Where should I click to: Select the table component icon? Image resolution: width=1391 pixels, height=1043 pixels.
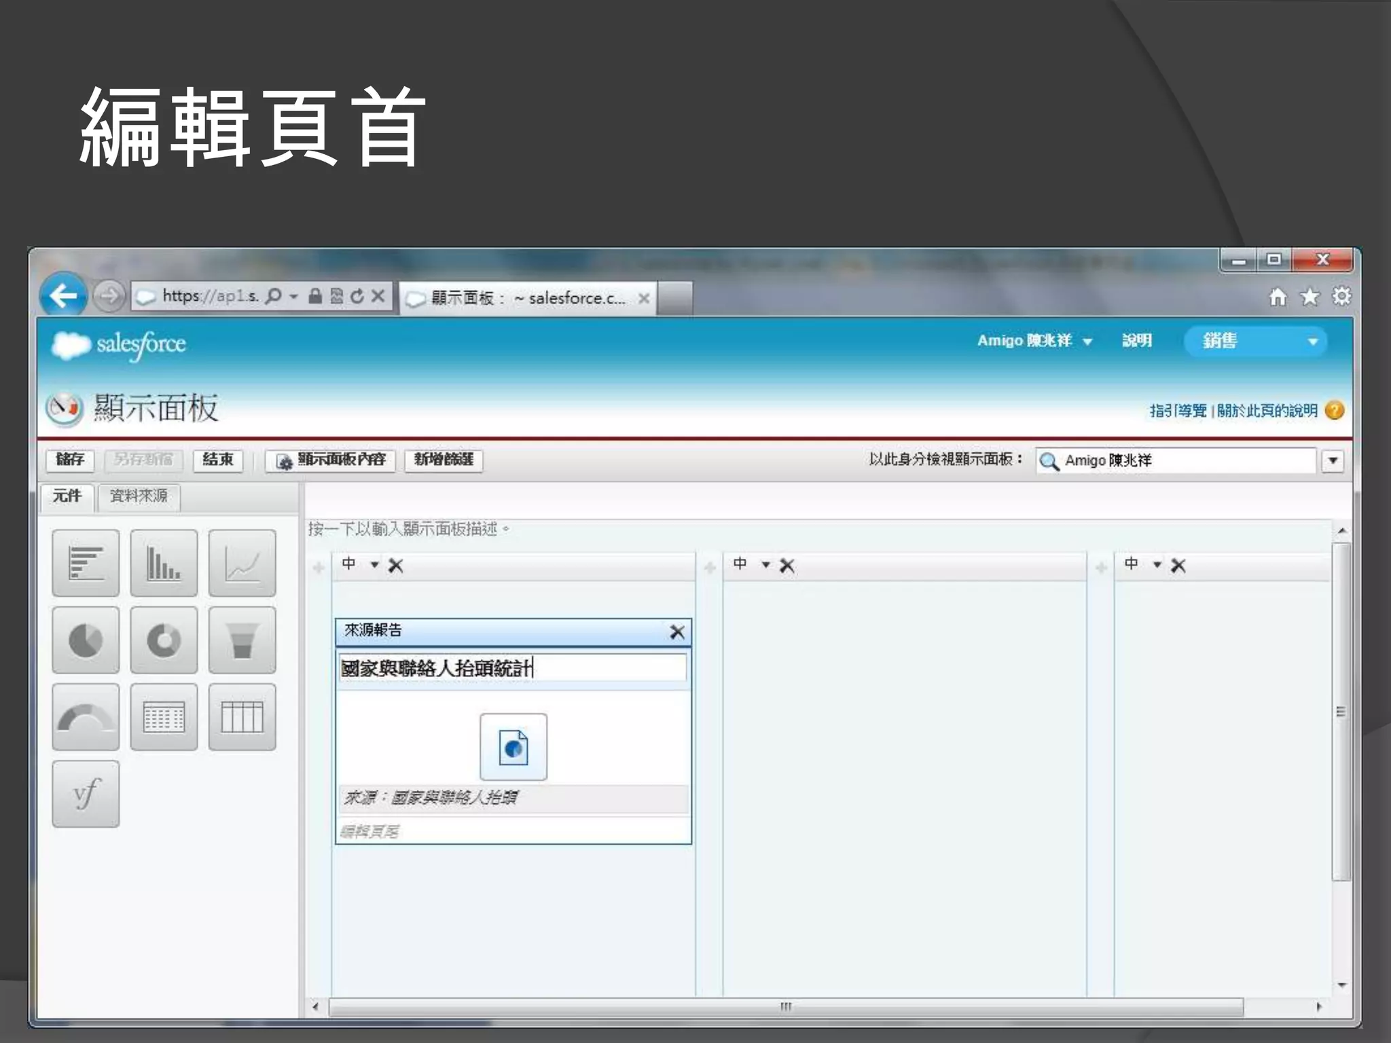[242, 716]
